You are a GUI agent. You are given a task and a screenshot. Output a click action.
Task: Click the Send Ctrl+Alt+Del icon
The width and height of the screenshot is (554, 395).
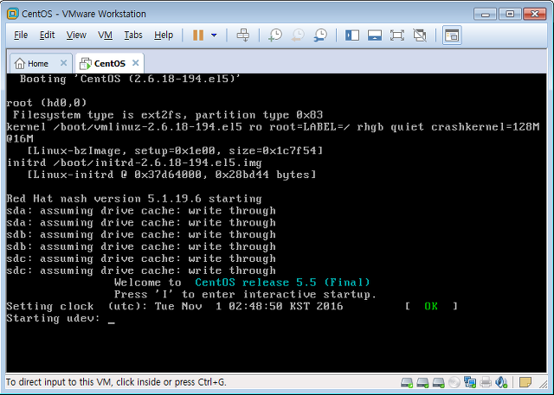tap(243, 35)
